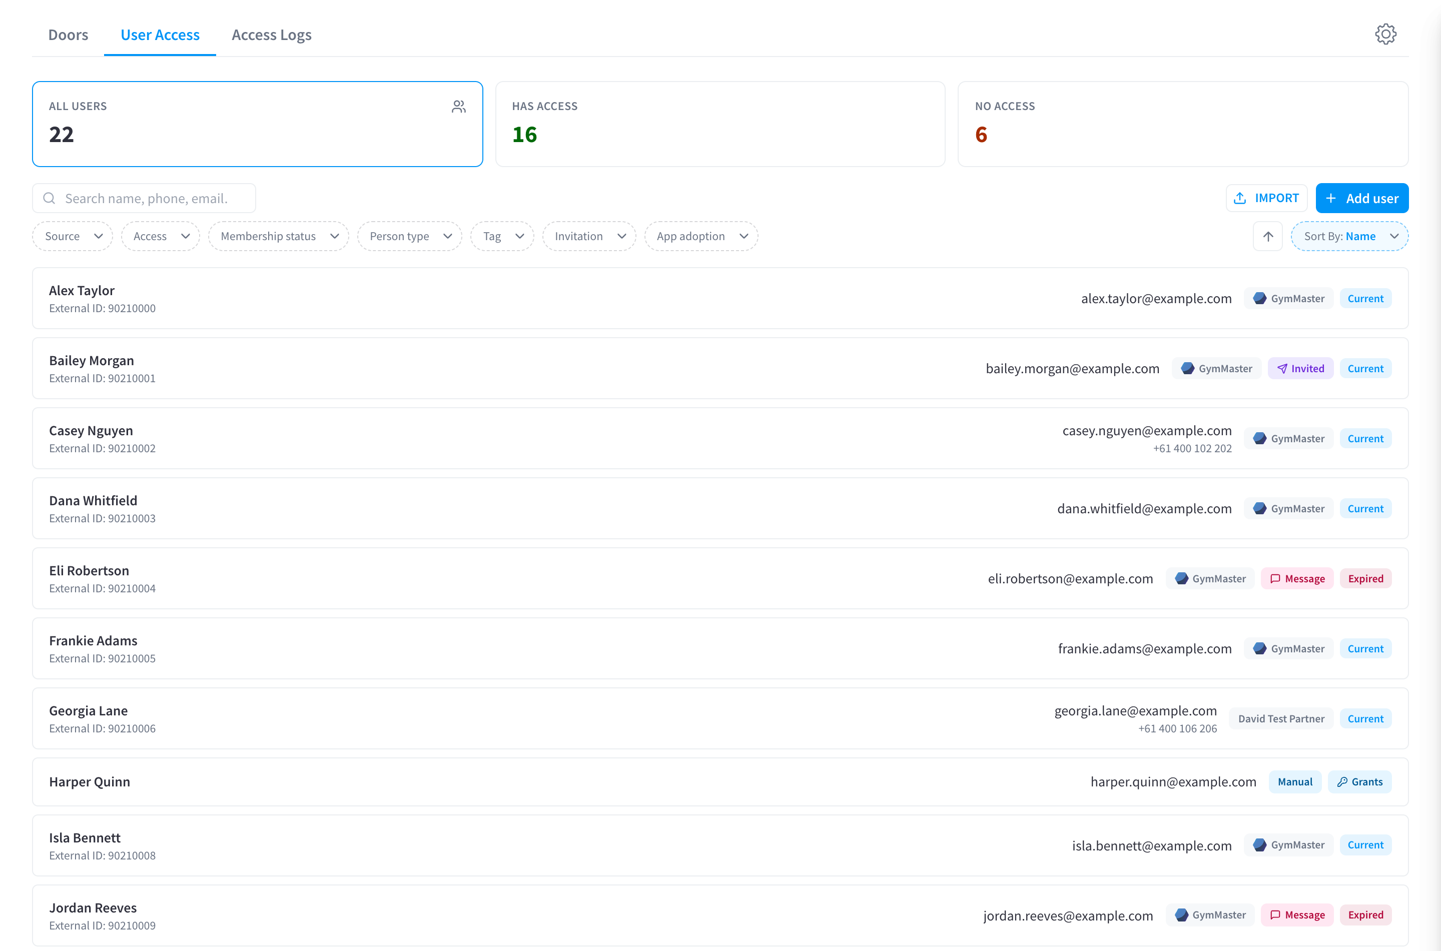Click Message badge on Jordan Reeves row
The image size is (1441, 951).
click(1297, 914)
